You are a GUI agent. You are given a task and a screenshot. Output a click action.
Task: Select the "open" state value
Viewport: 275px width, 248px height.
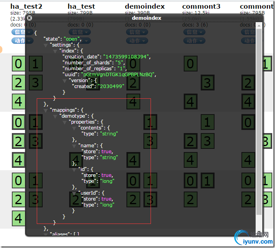[72, 39]
